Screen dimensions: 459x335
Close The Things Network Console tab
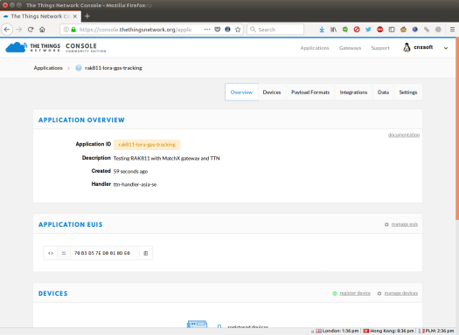coord(75,17)
